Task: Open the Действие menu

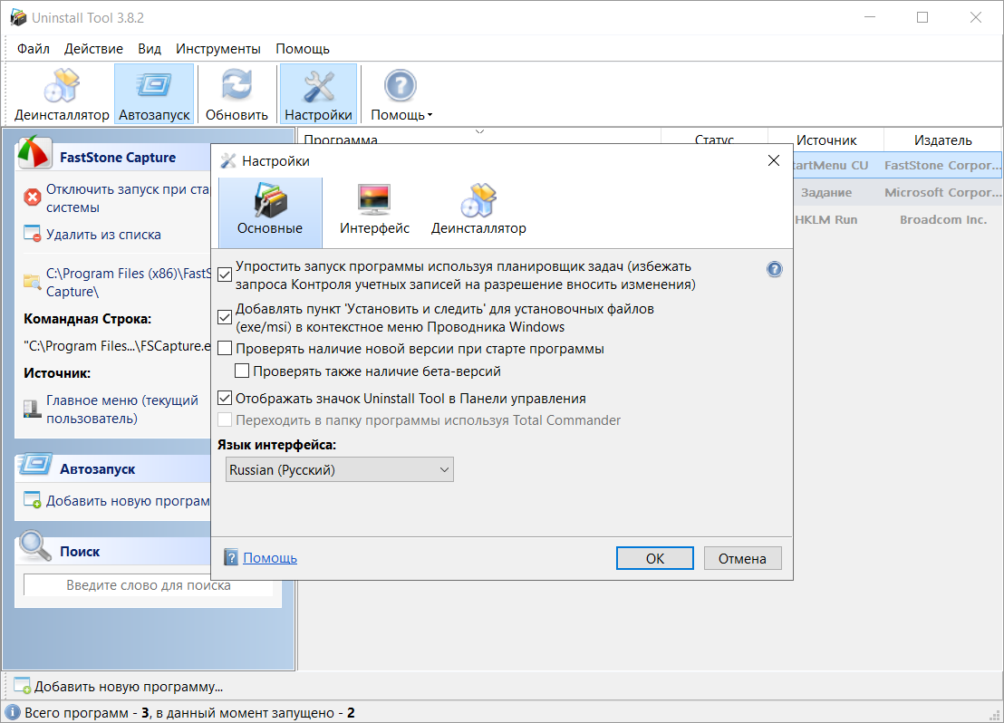Action: (x=93, y=49)
